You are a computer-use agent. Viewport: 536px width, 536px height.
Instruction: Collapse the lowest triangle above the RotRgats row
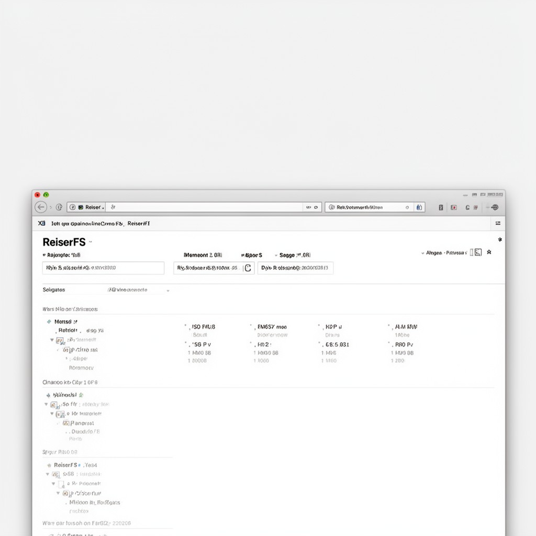click(58, 493)
